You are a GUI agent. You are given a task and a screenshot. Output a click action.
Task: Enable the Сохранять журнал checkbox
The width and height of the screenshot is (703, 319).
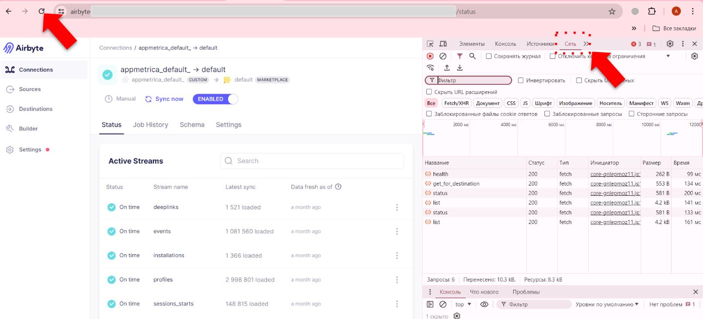[489, 56]
